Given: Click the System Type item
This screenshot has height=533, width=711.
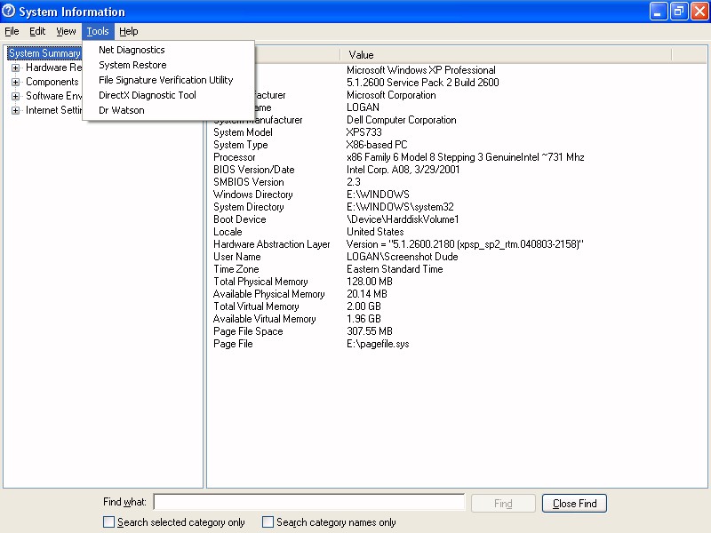Looking at the screenshot, I should pyautogui.click(x=241, y=145).
